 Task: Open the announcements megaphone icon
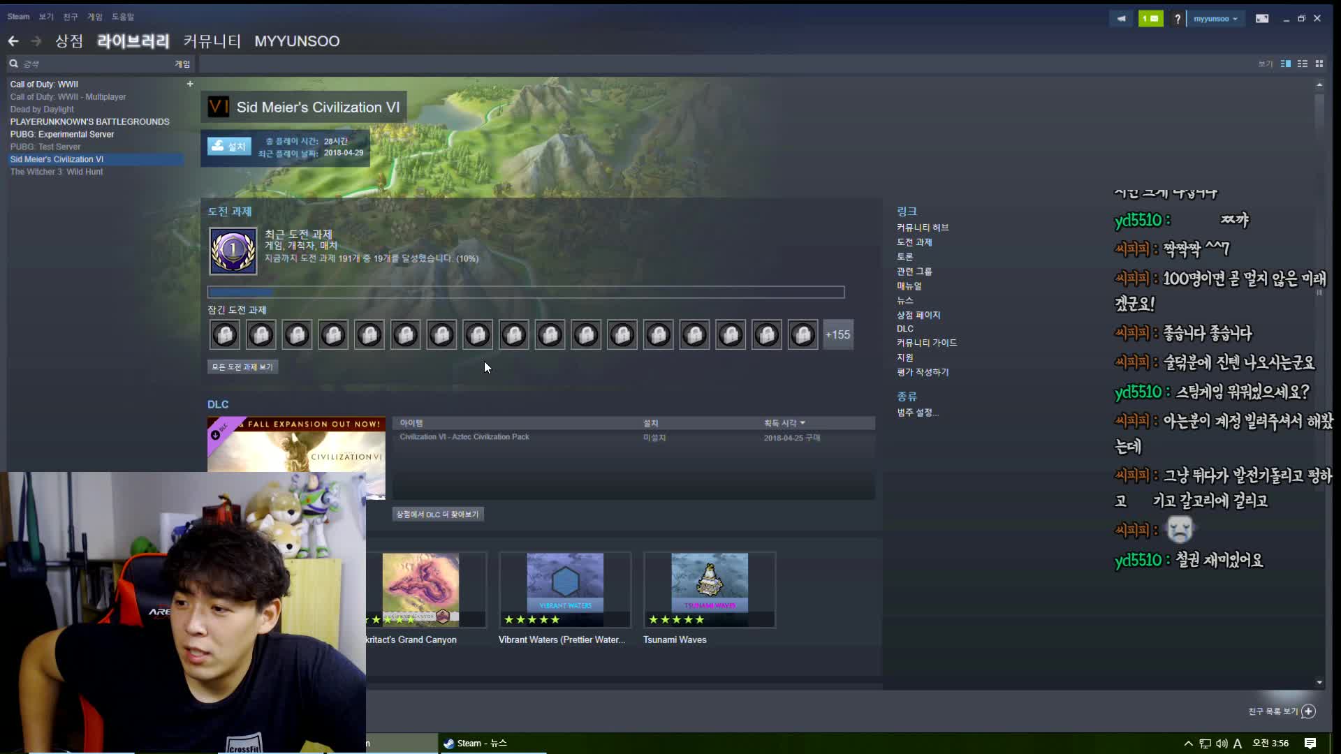click(1121, 19)
